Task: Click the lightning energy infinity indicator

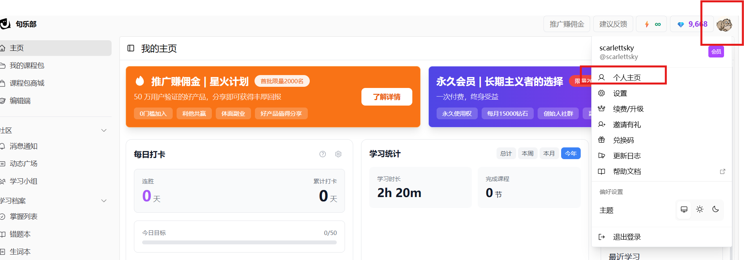Action: pyautogui.click(x=652, y=24)
